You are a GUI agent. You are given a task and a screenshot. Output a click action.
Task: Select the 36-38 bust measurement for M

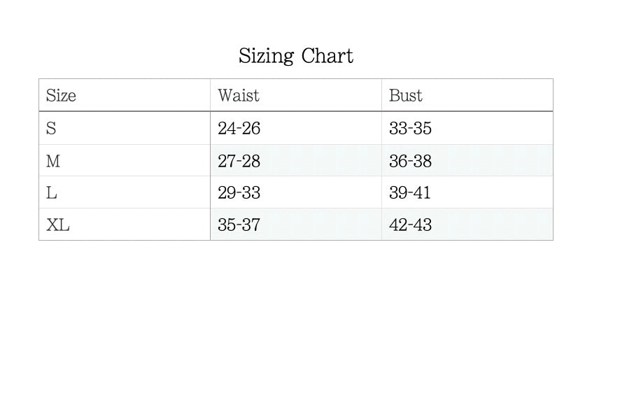(410, 161)
